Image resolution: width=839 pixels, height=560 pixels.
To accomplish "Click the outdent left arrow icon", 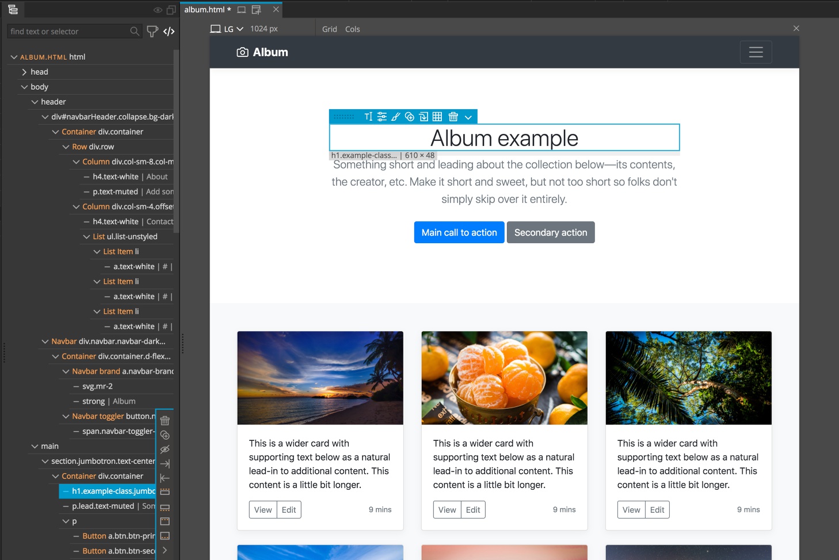I will click(165, 478).
